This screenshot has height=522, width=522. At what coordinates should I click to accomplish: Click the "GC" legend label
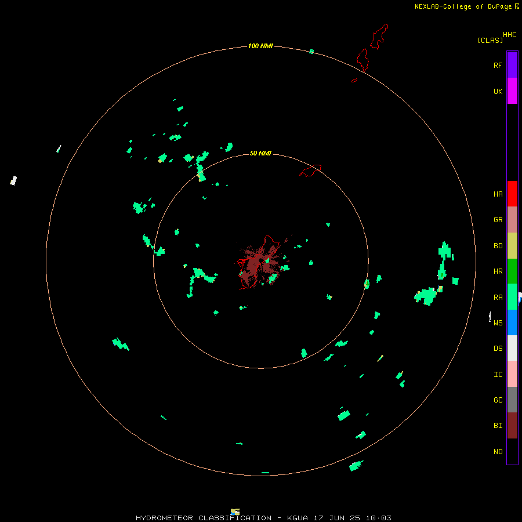(x=498, y=400)
